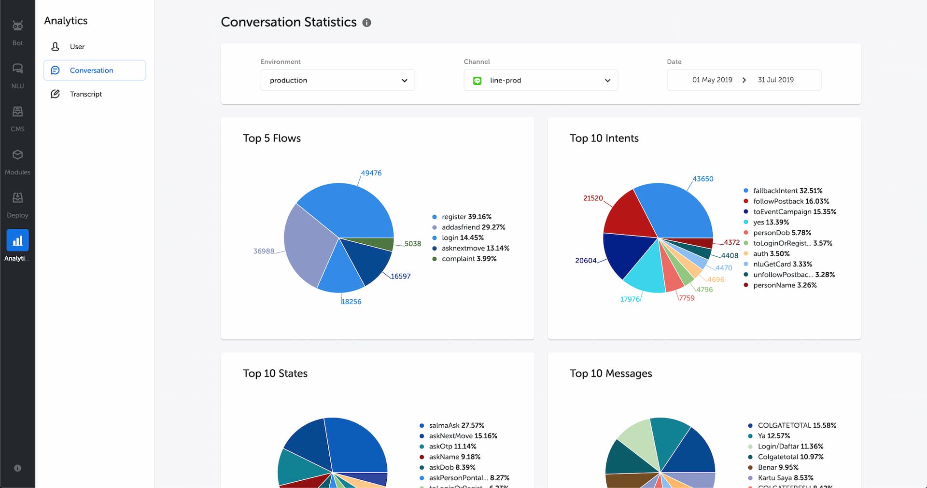This screenshot has width=927, height=488.
Task: Click Kartu Saya 8.53% legend entry
Action: click(780, 478)
